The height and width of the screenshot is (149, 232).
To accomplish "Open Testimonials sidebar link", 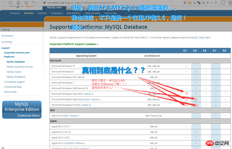I will [10, 92].
